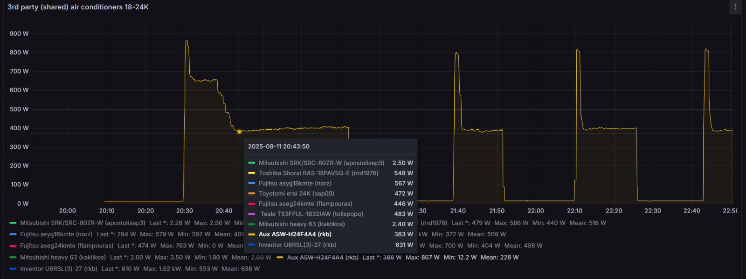Click 'Max: 867 W' in Aux legend row
The height and width of the screenshot is (279, 746).
pos(422,257)
